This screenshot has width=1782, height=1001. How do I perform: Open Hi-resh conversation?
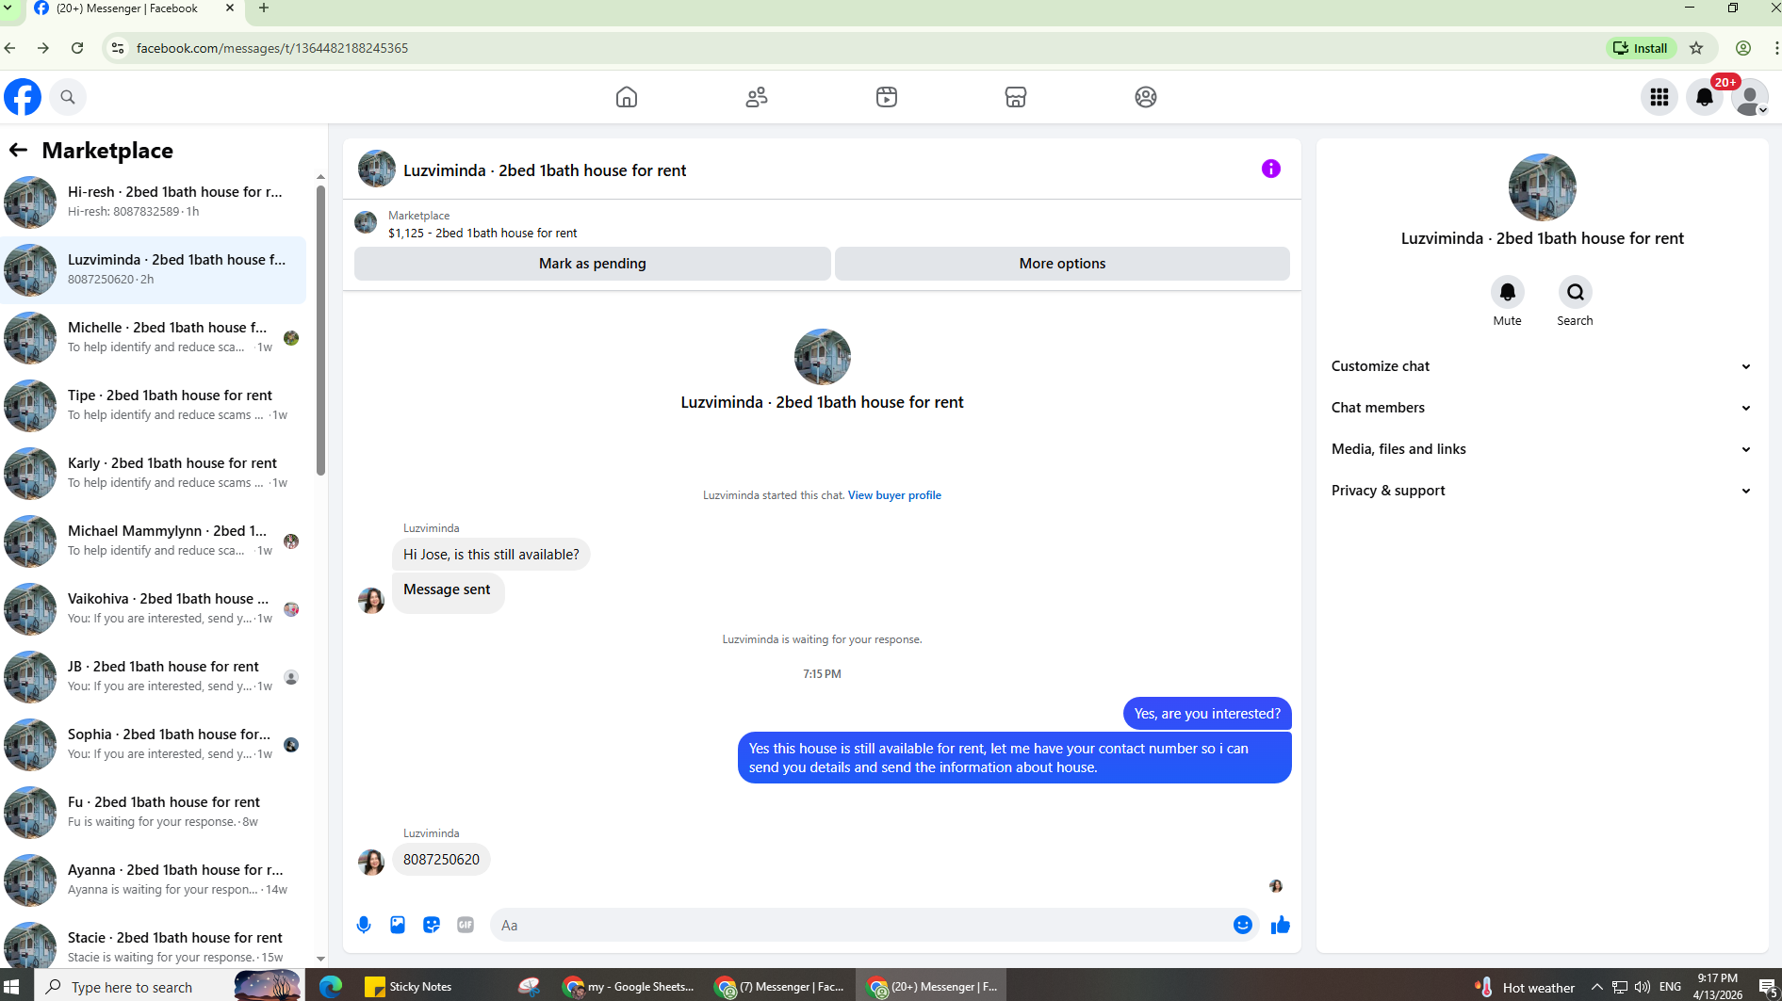point(154,202)
